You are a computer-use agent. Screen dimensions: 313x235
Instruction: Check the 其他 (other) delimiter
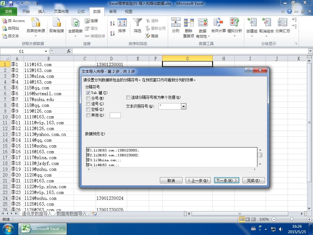point(88,115)
